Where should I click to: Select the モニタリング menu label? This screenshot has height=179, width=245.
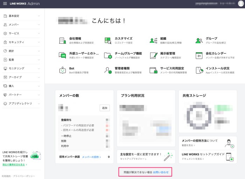16,68
